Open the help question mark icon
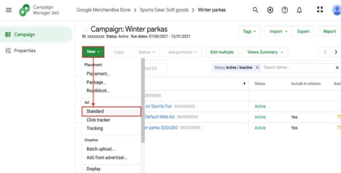341x173 pixels. [x=285, y=10]
